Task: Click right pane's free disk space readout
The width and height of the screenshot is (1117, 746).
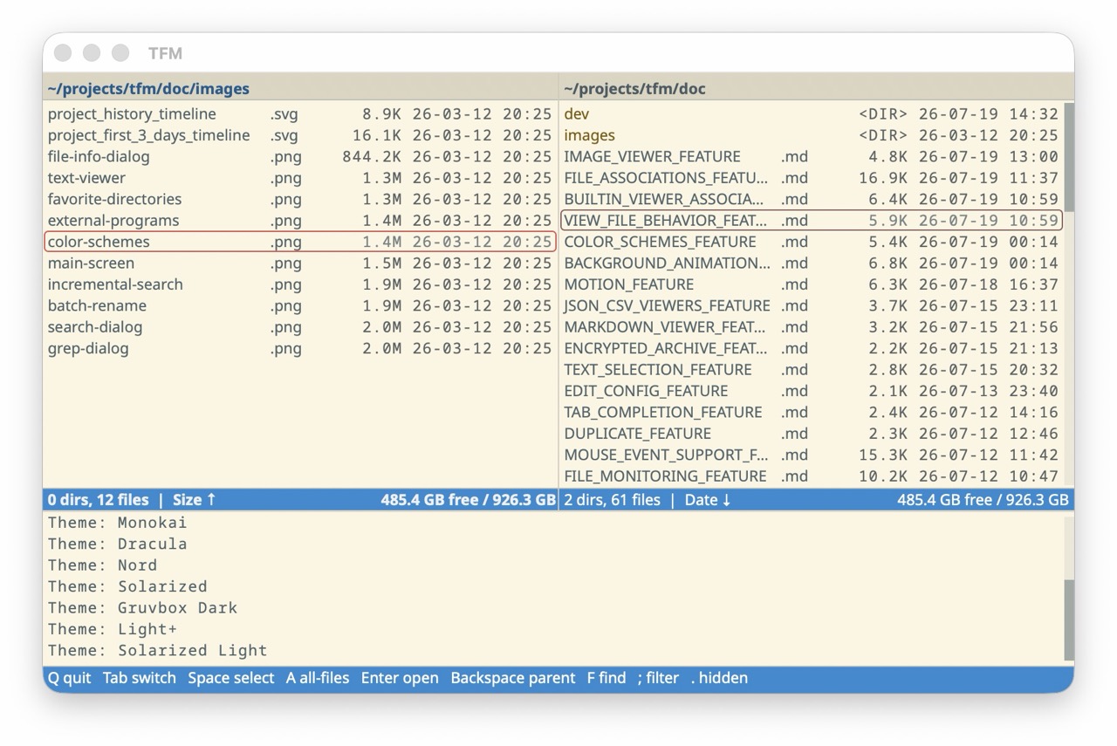Action: point(983,500)
